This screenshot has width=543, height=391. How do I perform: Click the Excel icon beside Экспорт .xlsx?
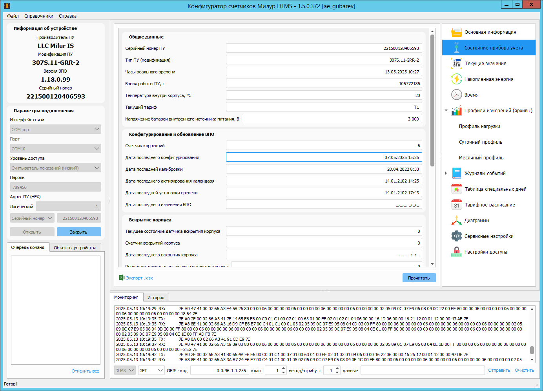click(x=122, y=278)
